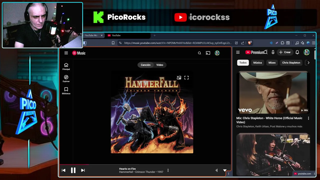Open Leo AI sparkle icon

[302, 43]
